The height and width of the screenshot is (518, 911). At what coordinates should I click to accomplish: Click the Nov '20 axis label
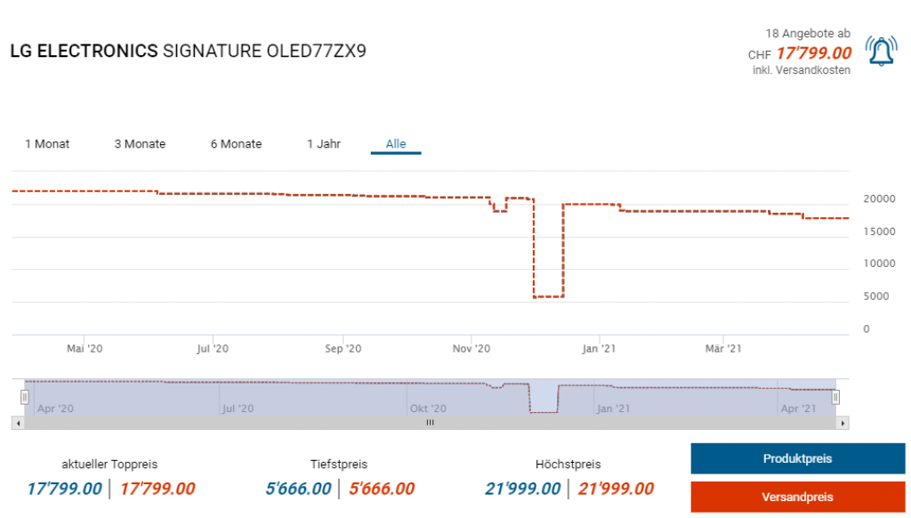click(x=472, y=349)
